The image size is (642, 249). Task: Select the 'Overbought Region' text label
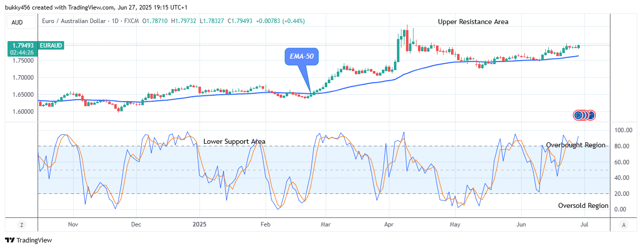[576, 145]
